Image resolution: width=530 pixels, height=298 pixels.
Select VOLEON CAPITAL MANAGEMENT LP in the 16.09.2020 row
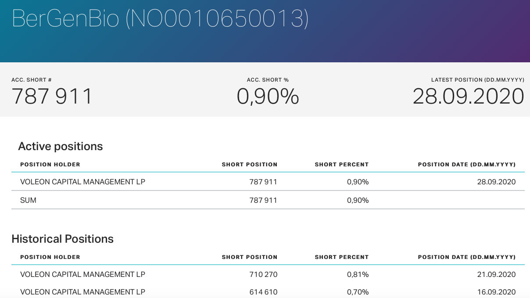(x=82, y=292)
